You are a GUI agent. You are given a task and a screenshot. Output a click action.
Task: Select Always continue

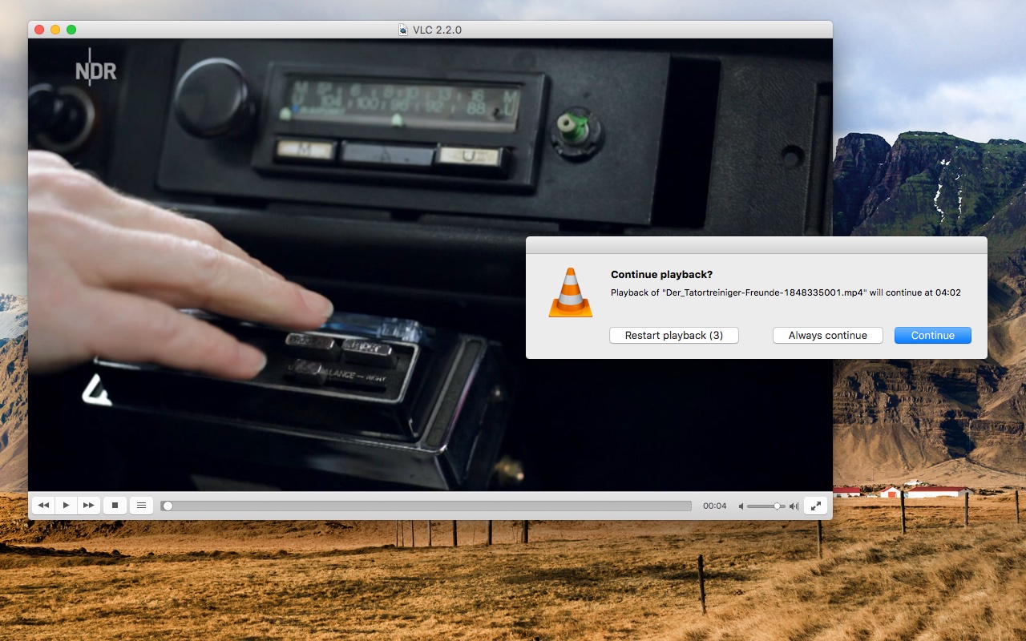[827, 335]
